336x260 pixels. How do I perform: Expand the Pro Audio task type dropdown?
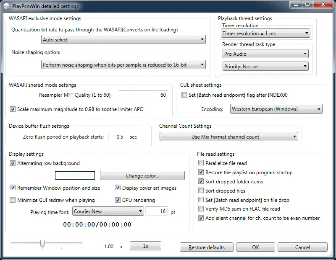(x=265, y=54)
